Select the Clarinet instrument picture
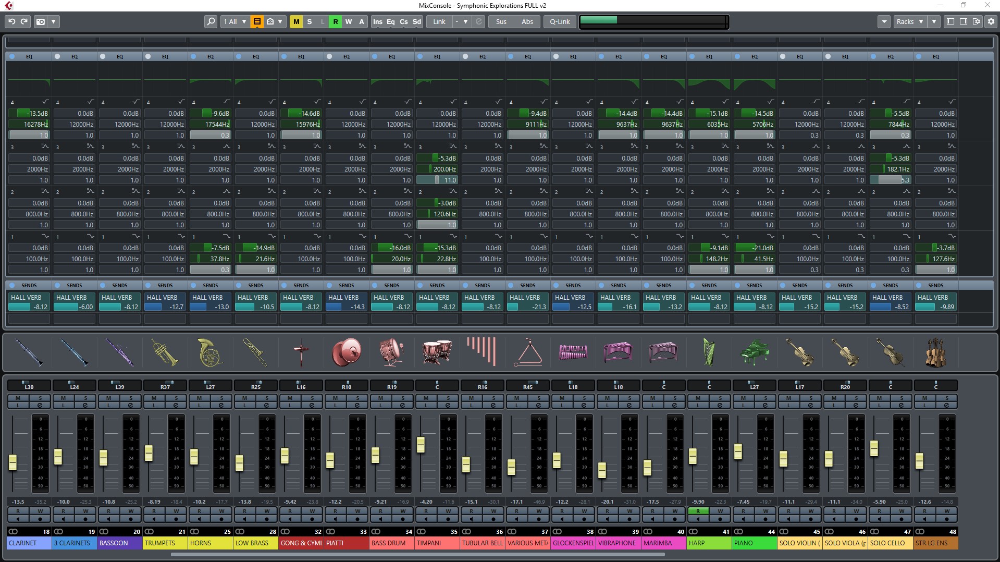 click(29, 352)
